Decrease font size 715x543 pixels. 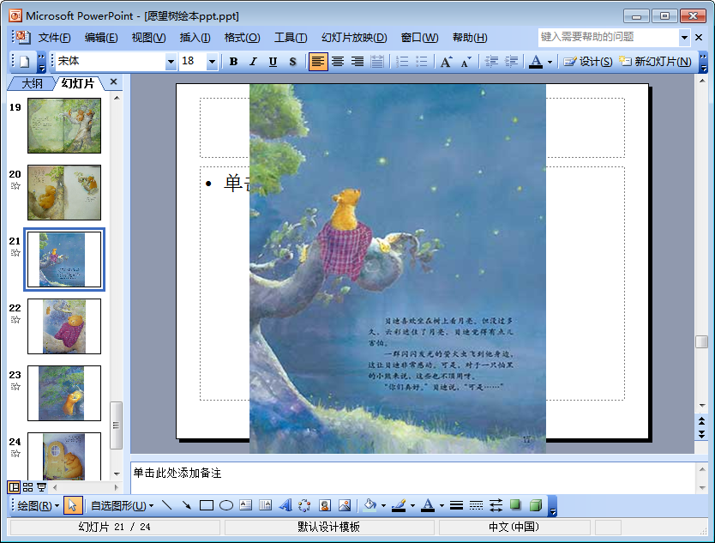[x=466, y=62]
